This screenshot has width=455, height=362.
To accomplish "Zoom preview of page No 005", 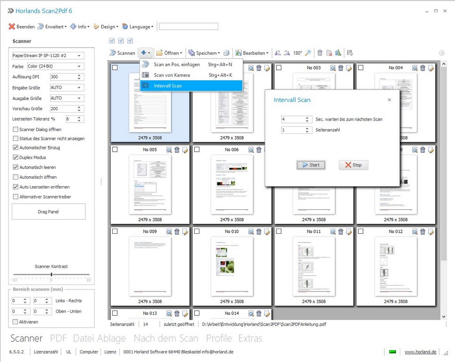I will (x=169, y=150).
